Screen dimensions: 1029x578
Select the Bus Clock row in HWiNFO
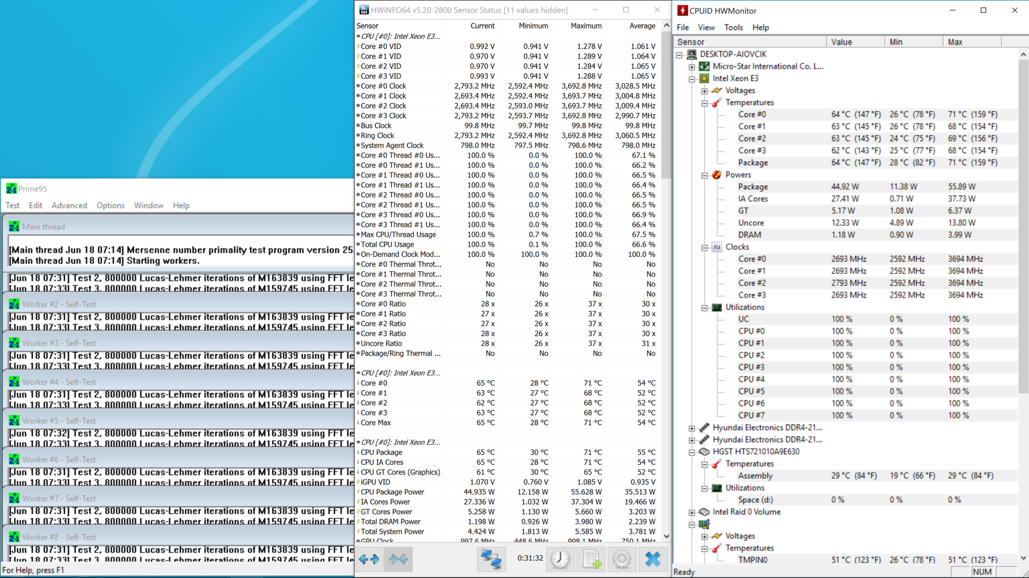click(507, 126)
